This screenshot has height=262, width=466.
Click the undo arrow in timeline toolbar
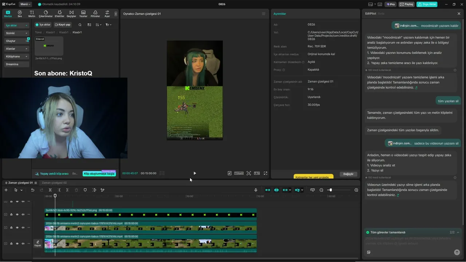(x=32, y=190)
